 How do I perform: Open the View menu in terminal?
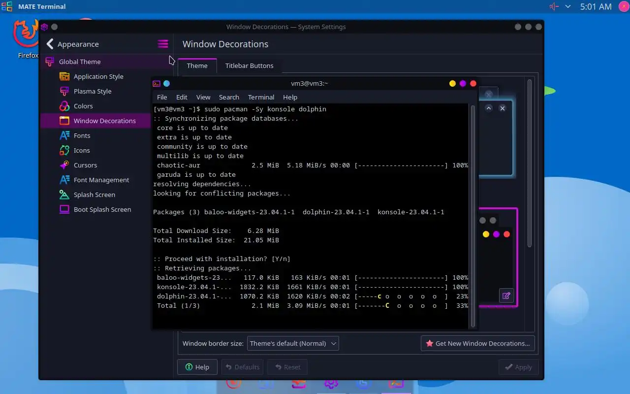coord(203,97)
